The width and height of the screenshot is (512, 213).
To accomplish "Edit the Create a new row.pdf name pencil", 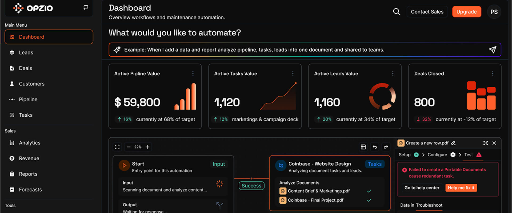I will (x=453, y=143).
